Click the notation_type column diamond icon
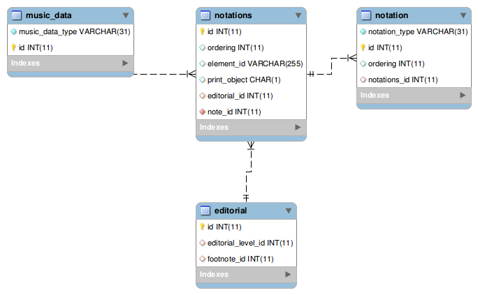478x295 pixels. 363,31
